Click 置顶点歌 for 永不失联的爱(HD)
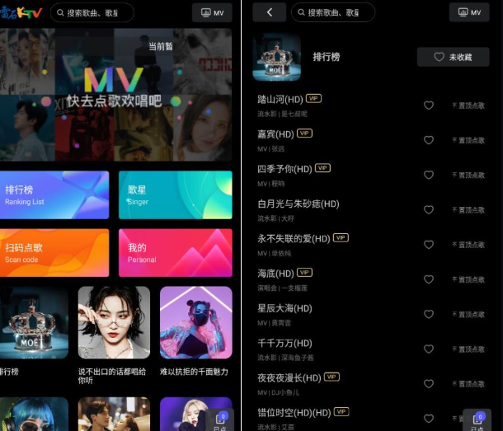This screenshot has height=431, width=503. (468, 245)
